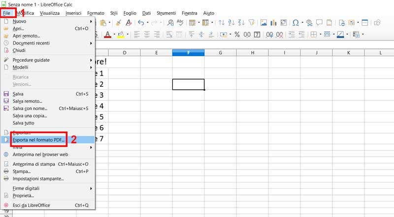Click the Delete Decimal Place icon
Screen dimensions: 394x217
coord(279,35)
